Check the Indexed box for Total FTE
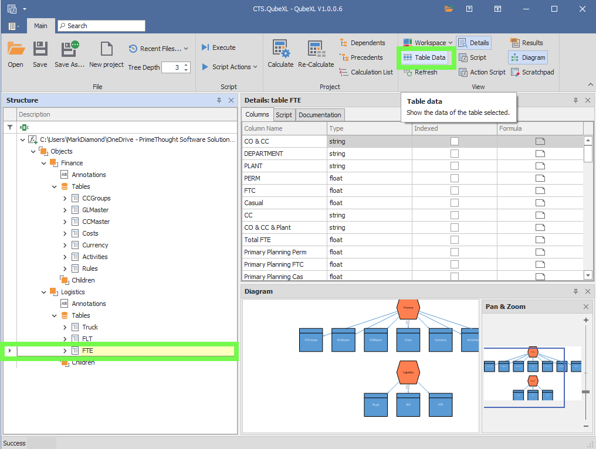This screenshot has height=449, width=596. click(x=455, y=240)
